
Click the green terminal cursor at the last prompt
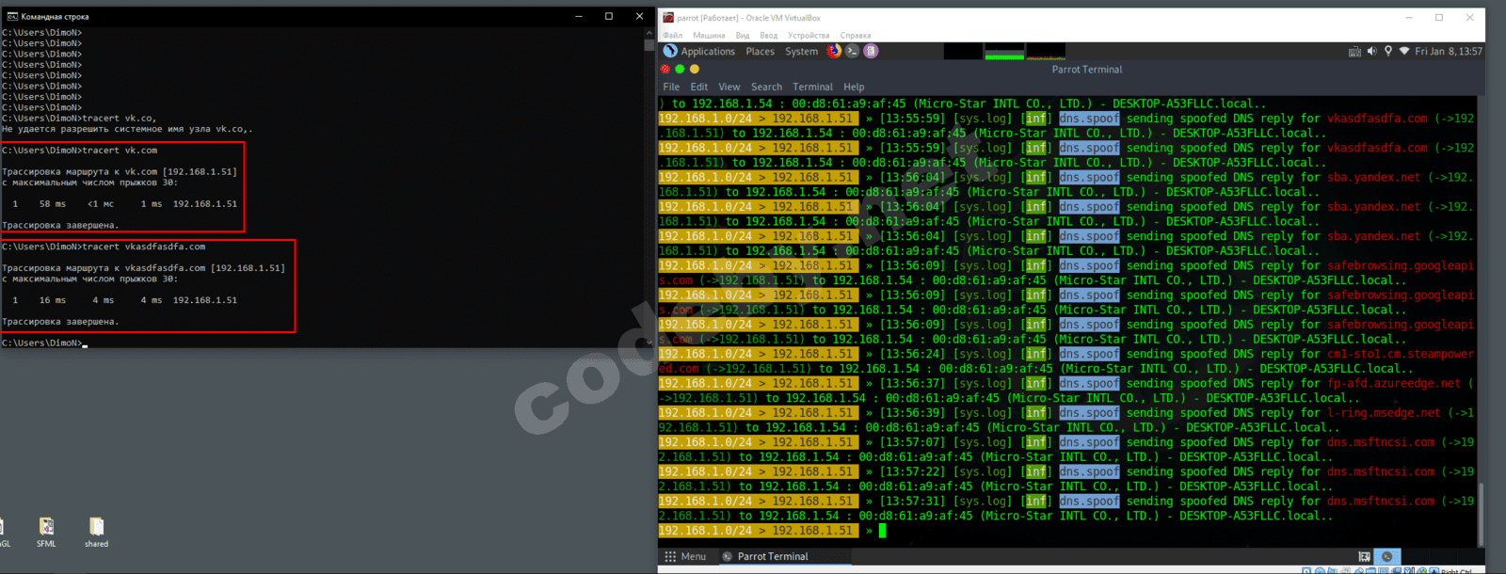(883, 531)
